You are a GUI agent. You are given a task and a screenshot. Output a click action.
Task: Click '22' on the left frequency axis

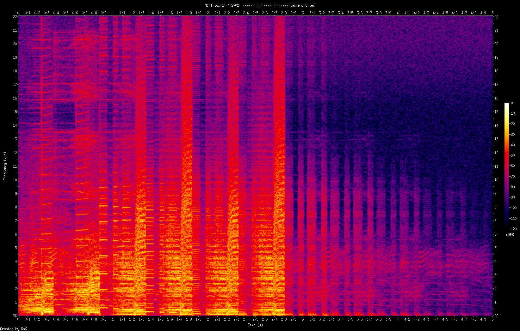[15, 17]
